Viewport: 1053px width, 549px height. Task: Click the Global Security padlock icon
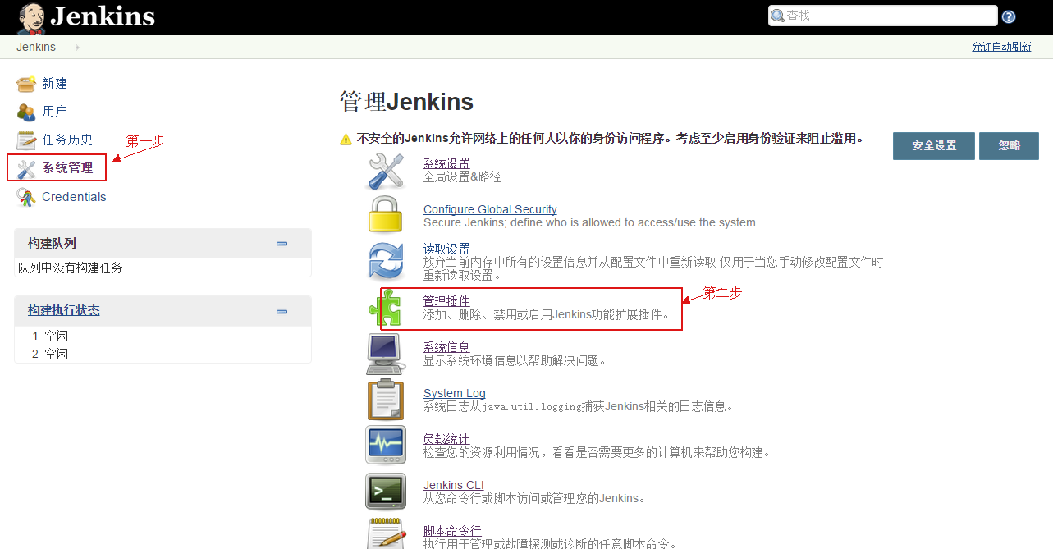pos(385,215)
